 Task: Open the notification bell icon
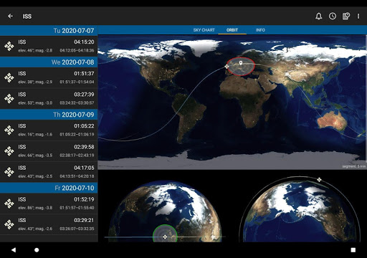pyautogui.click(x=318, y=16)
